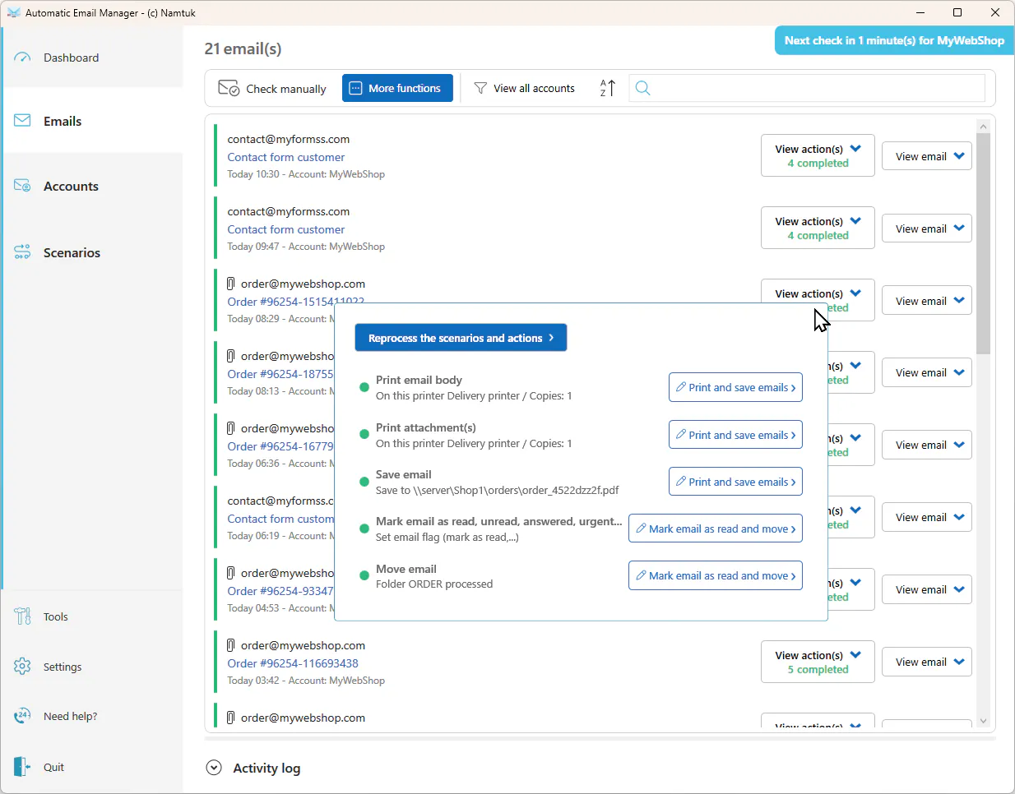Click the Need help 24h icon

(22, 716)
